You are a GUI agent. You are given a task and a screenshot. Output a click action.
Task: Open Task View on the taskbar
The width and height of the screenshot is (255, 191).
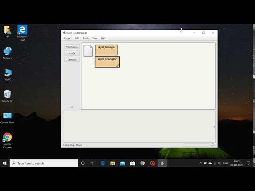click(x=92, y=163)
